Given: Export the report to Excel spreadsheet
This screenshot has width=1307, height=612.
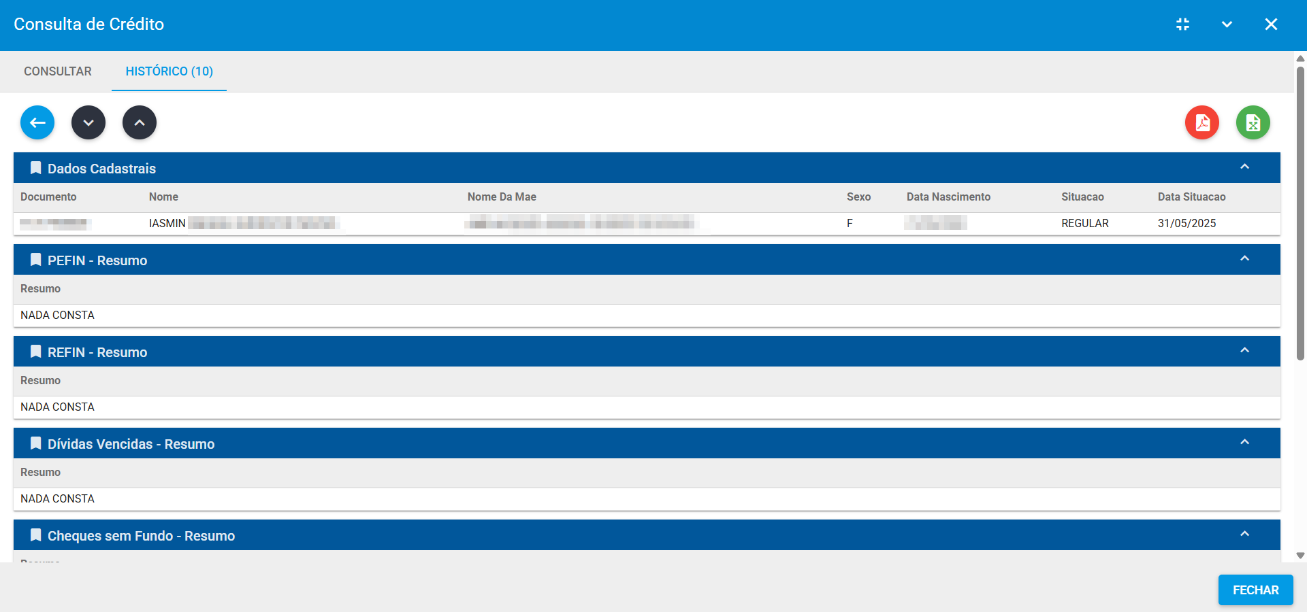Looking at the screenshot, I should (x=1253, y=123).
